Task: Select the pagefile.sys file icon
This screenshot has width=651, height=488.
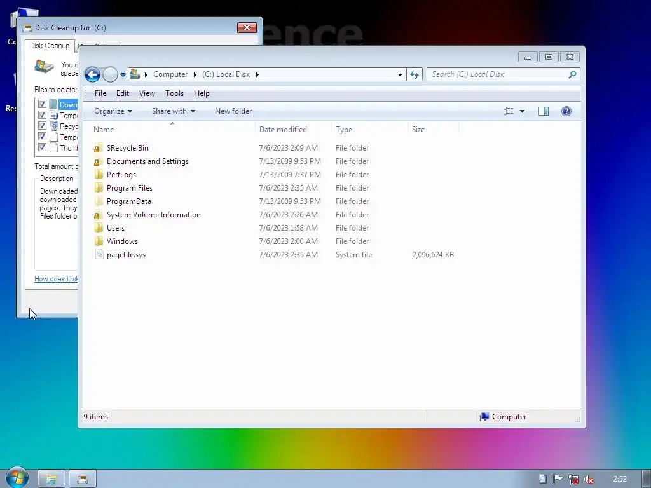Action: [x=99, y=255]
